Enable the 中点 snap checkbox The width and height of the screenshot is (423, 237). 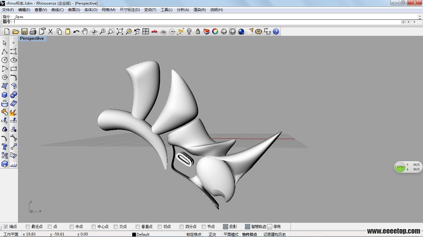pyautogui.click(x=72, y=227)
